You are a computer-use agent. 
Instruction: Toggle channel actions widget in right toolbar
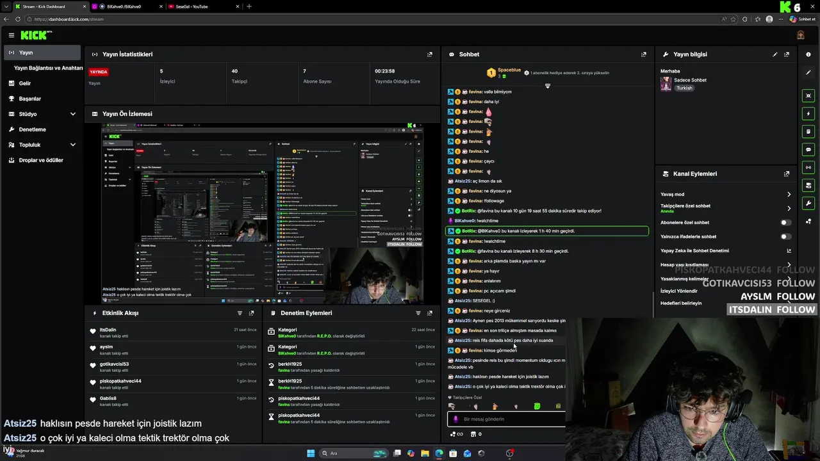[x=808, y=185]
